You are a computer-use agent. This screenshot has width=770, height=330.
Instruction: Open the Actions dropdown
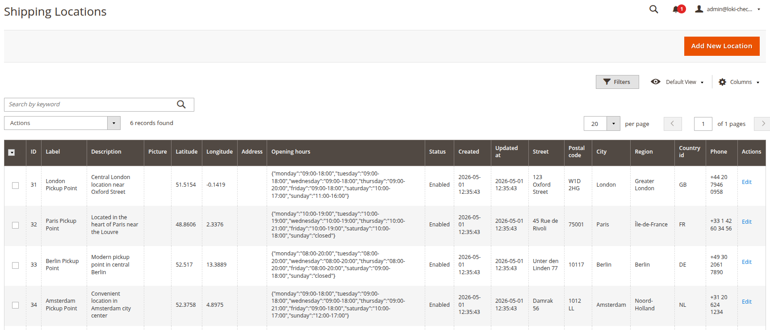tap(62, 123)
